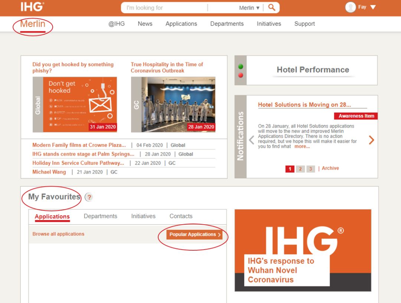Open 'True Hospitality in the Time of Coronavirus' article

(167, 68)
